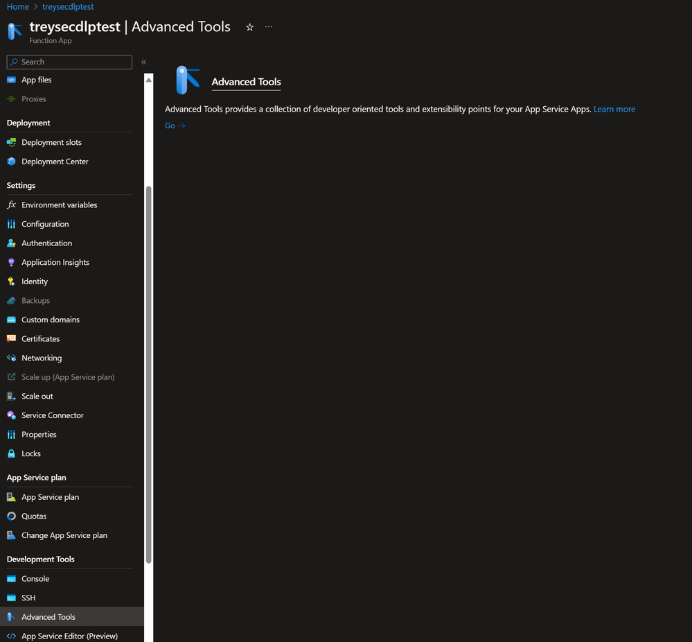Click the Scale out icon

(x=12, y=397)
